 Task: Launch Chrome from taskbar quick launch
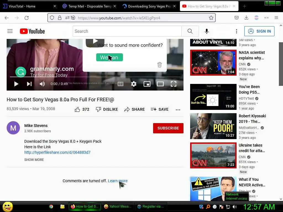click(51, 206)
